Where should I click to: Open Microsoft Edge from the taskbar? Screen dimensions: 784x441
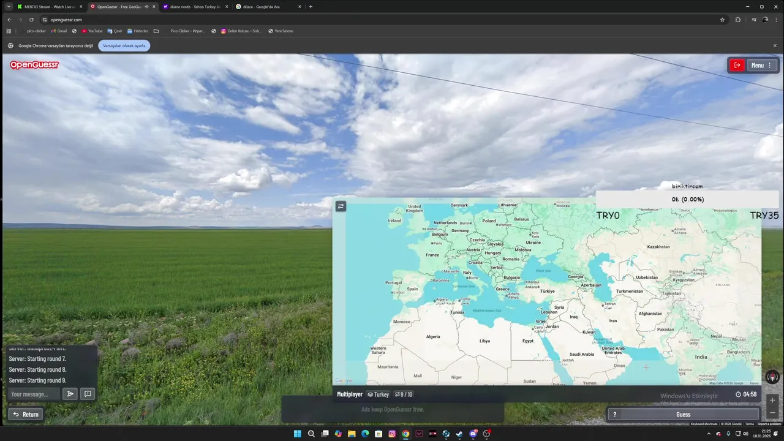click(365, 434)
